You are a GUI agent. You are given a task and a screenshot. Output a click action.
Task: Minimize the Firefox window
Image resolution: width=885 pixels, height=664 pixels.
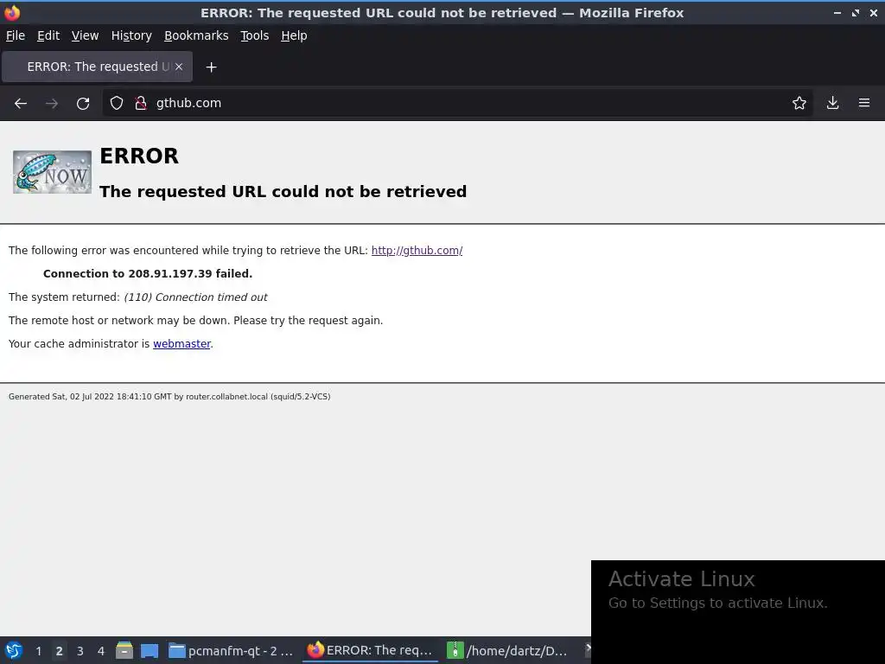837,12
